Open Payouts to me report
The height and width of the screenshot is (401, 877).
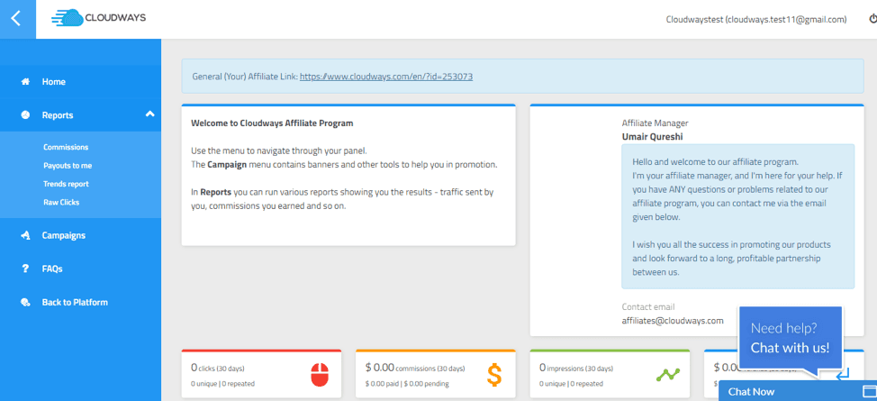[x=68, y=166]
